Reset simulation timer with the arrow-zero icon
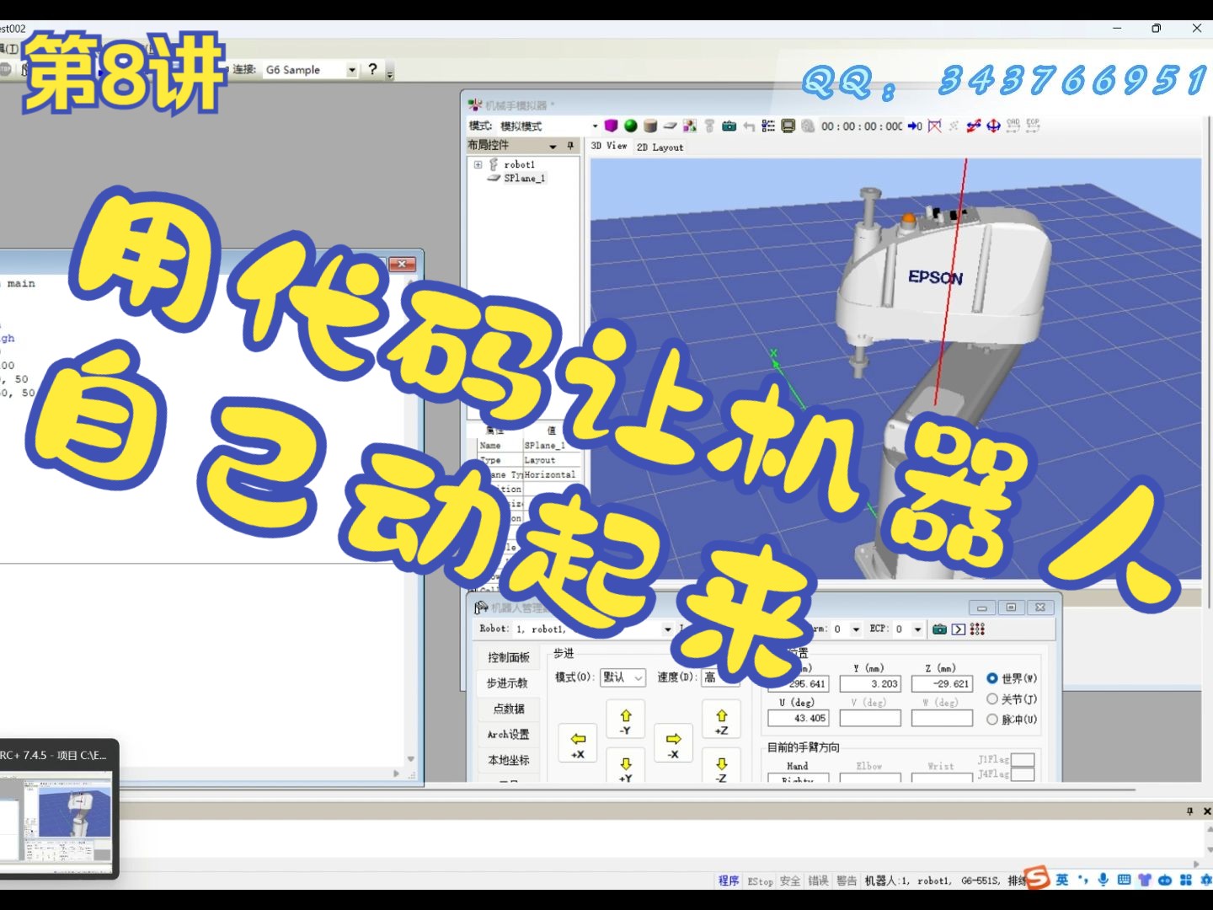The image size is (1213, 910). 915,126
